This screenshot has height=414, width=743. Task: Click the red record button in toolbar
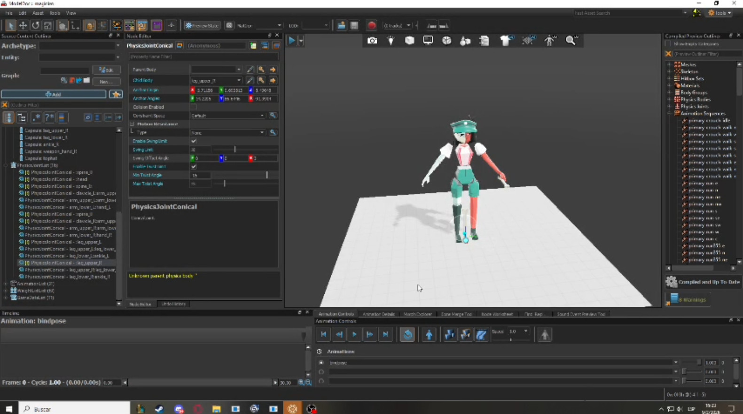[372, 26]
